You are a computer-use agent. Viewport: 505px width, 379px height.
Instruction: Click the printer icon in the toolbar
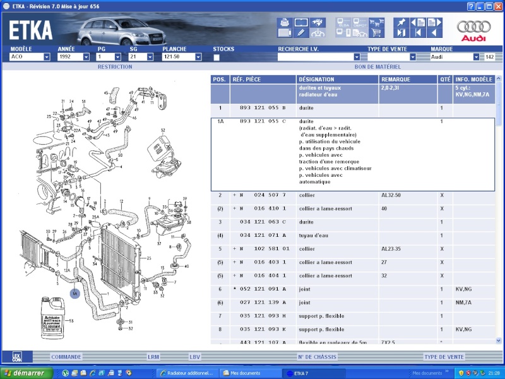pyautogui.click(x=285, y=23)
